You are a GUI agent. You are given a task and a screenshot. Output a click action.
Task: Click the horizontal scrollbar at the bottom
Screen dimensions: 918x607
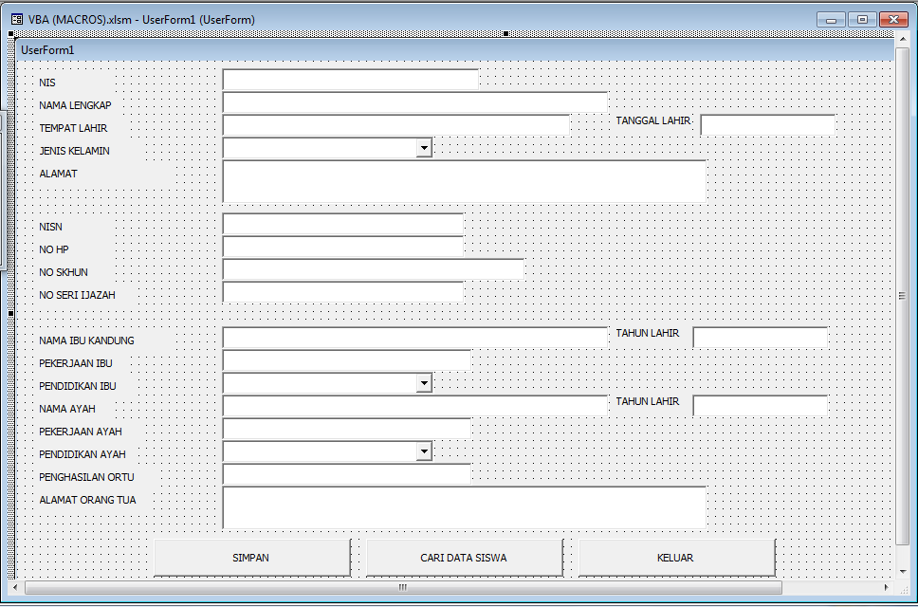[401, 587]
